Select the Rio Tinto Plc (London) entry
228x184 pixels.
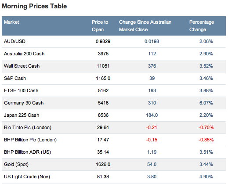pos(28,127)
